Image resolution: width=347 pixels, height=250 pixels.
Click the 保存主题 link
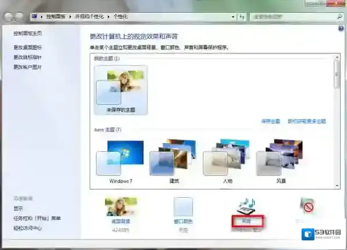pos(270,121)
